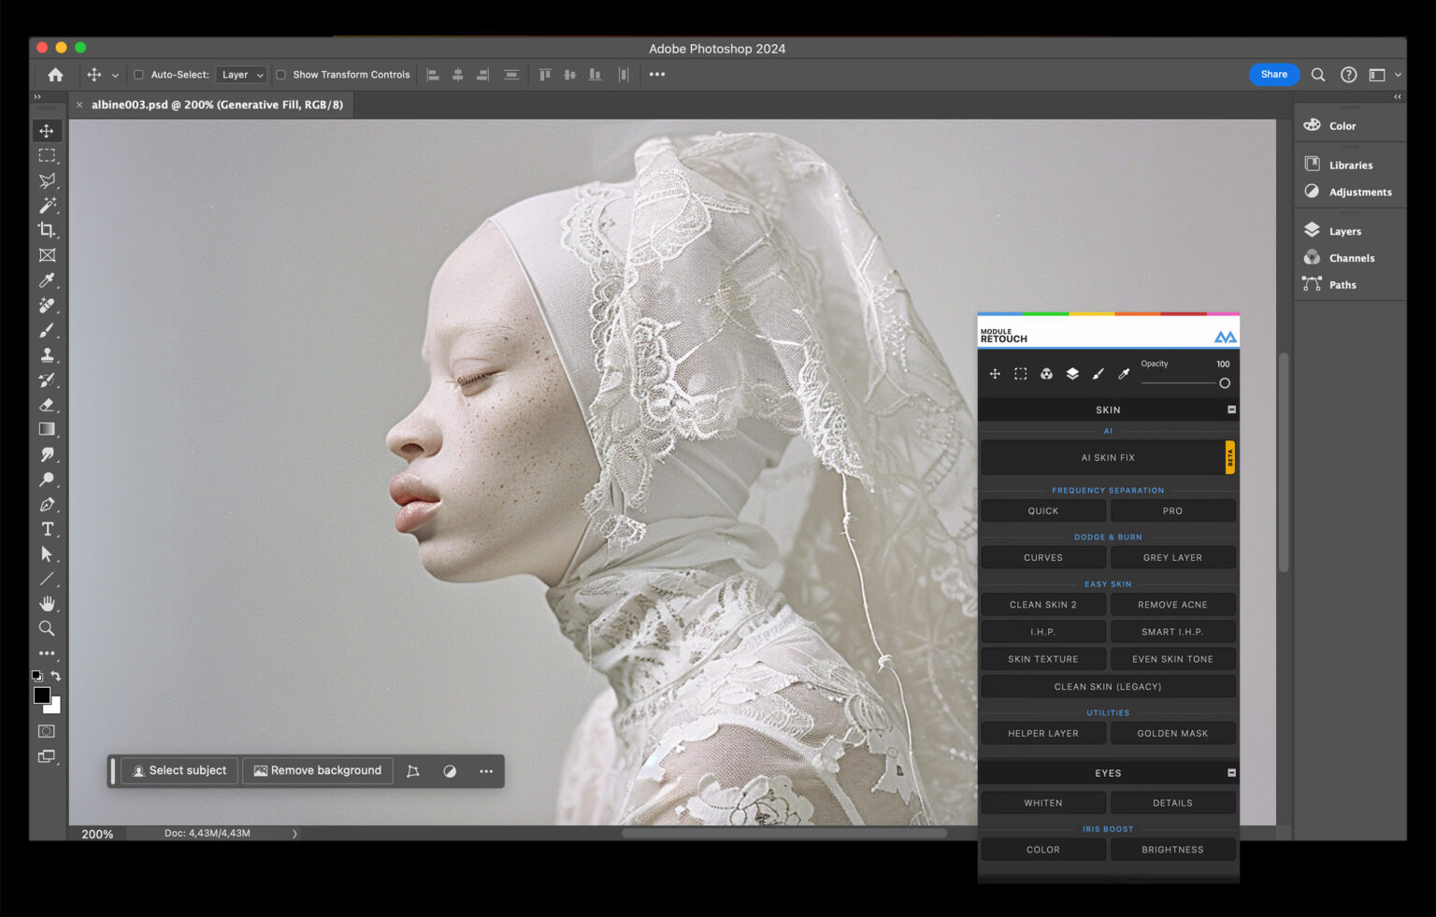Click the Remove background button
The height and width of the screenshot is (917, 1436).
(x=317, y=770)
